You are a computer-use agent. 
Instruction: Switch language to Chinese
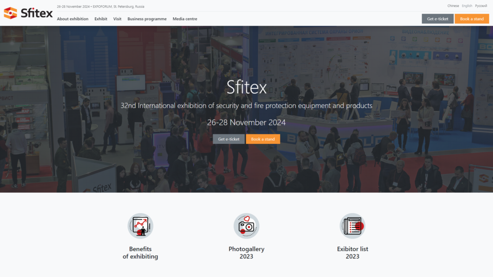[453, 6]
